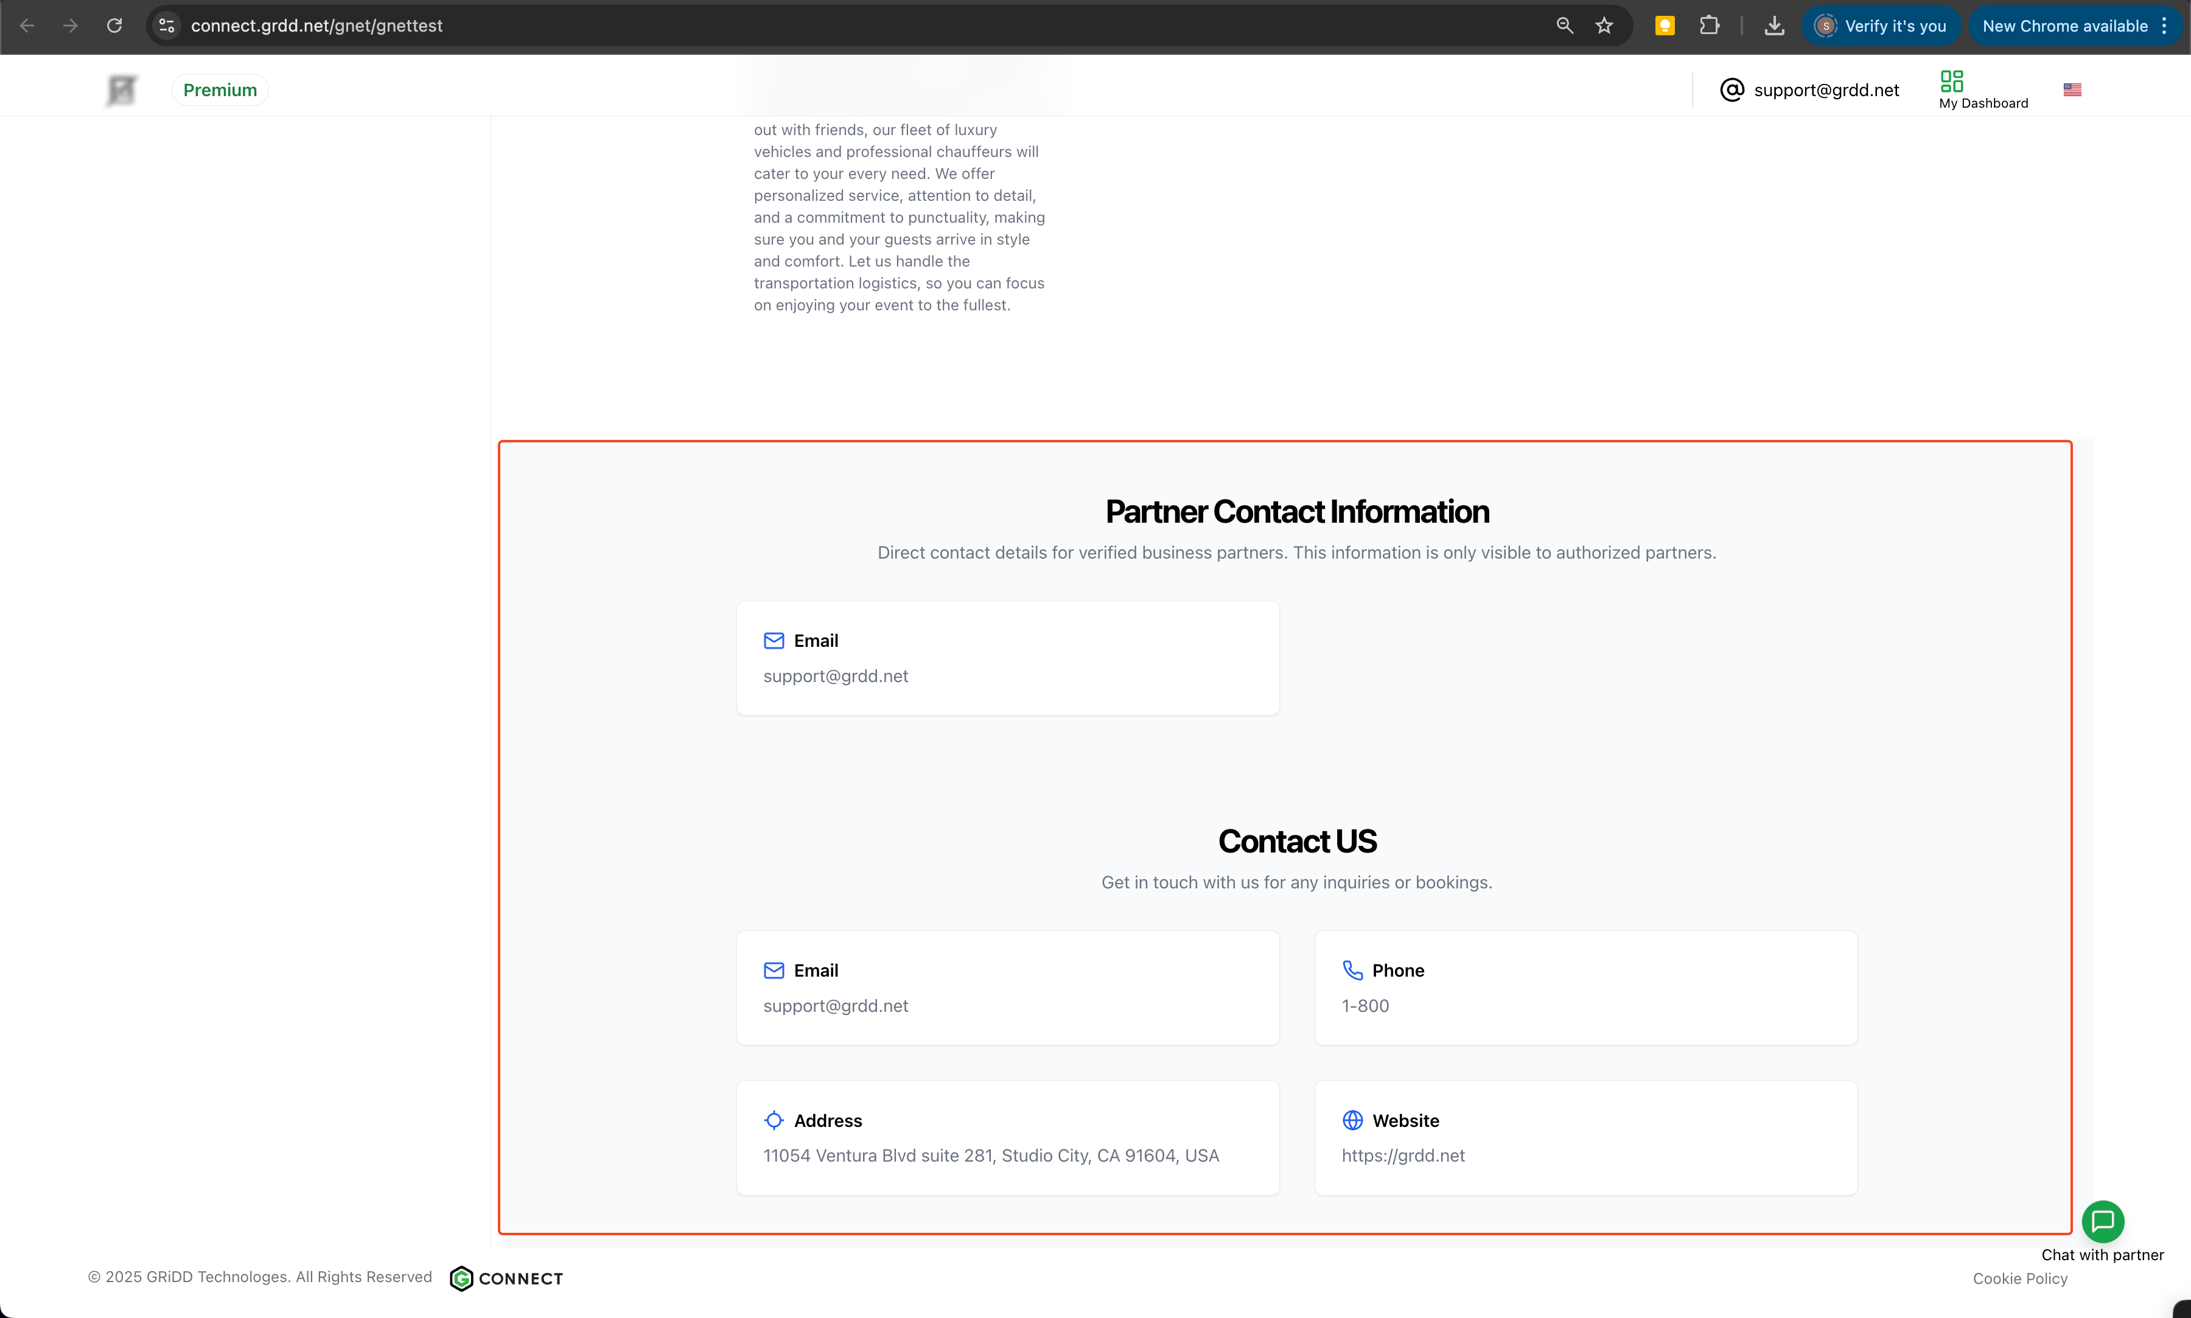This screenshot has height=1318, width=2191.
Task: Click the bookmark star in address bar
Action: point(1603,26)
